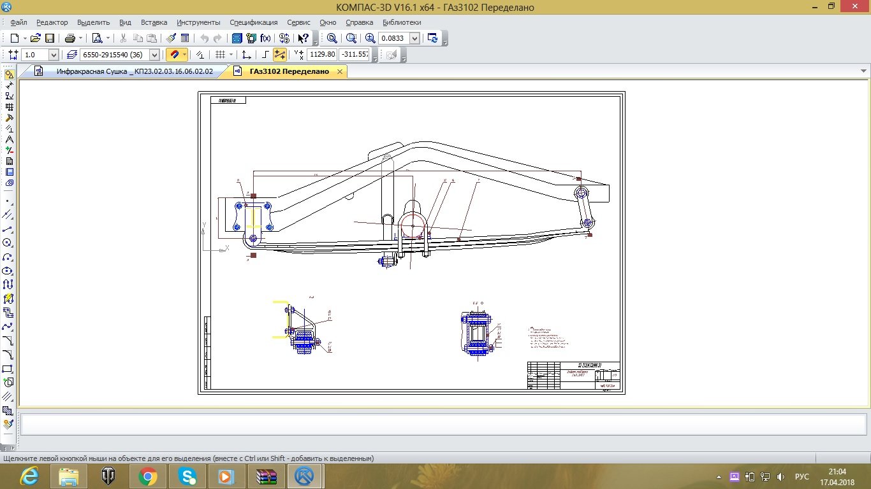Image resolution: width=871 pixels, height=489 pixels.
Task: Expand the snaps magnet dropdown arrow
Action: point(184,55)
